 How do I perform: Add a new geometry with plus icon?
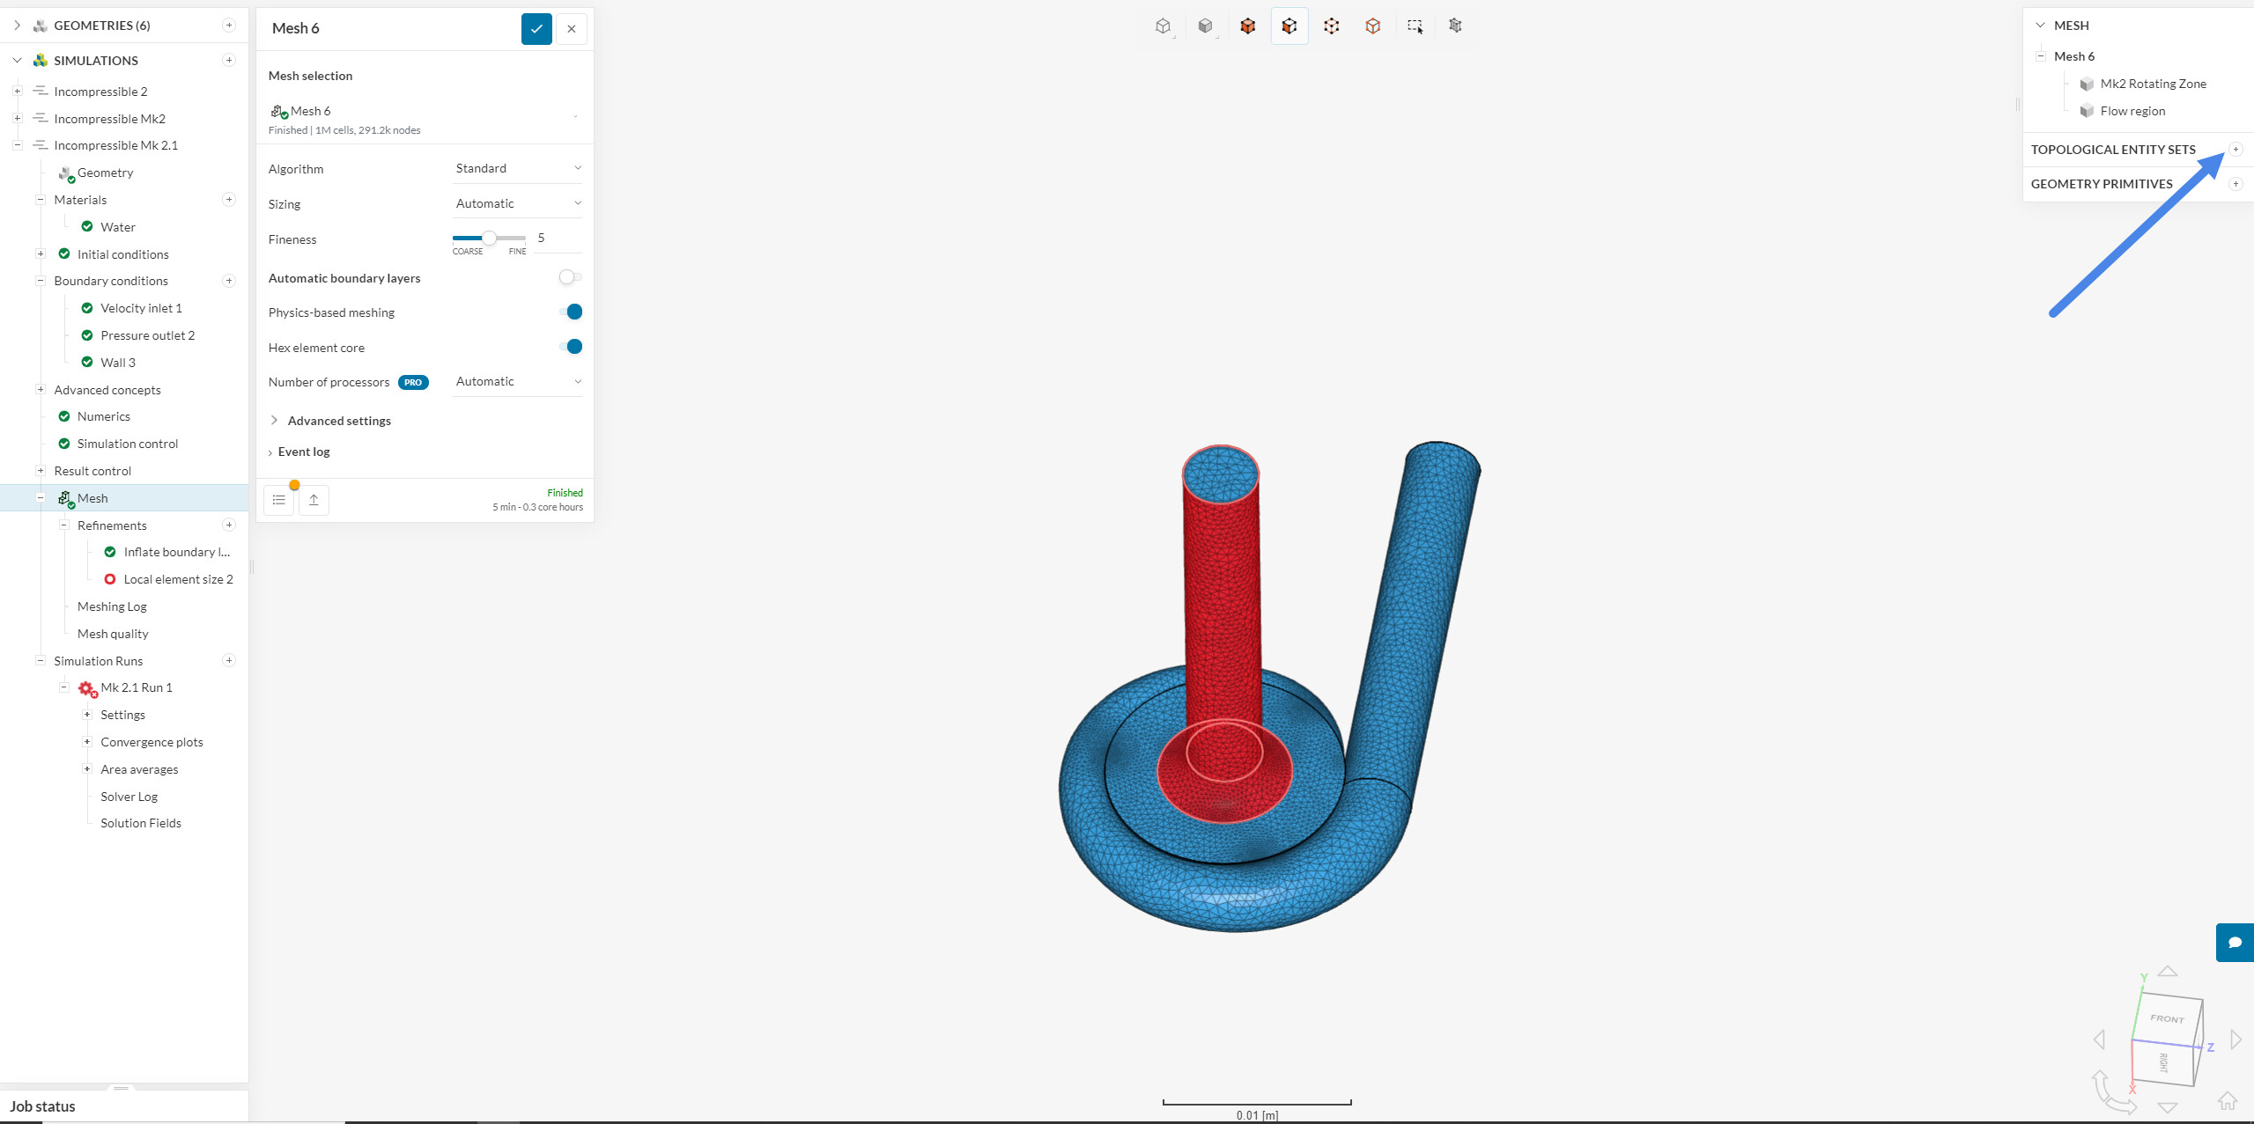tap(229, 26)
